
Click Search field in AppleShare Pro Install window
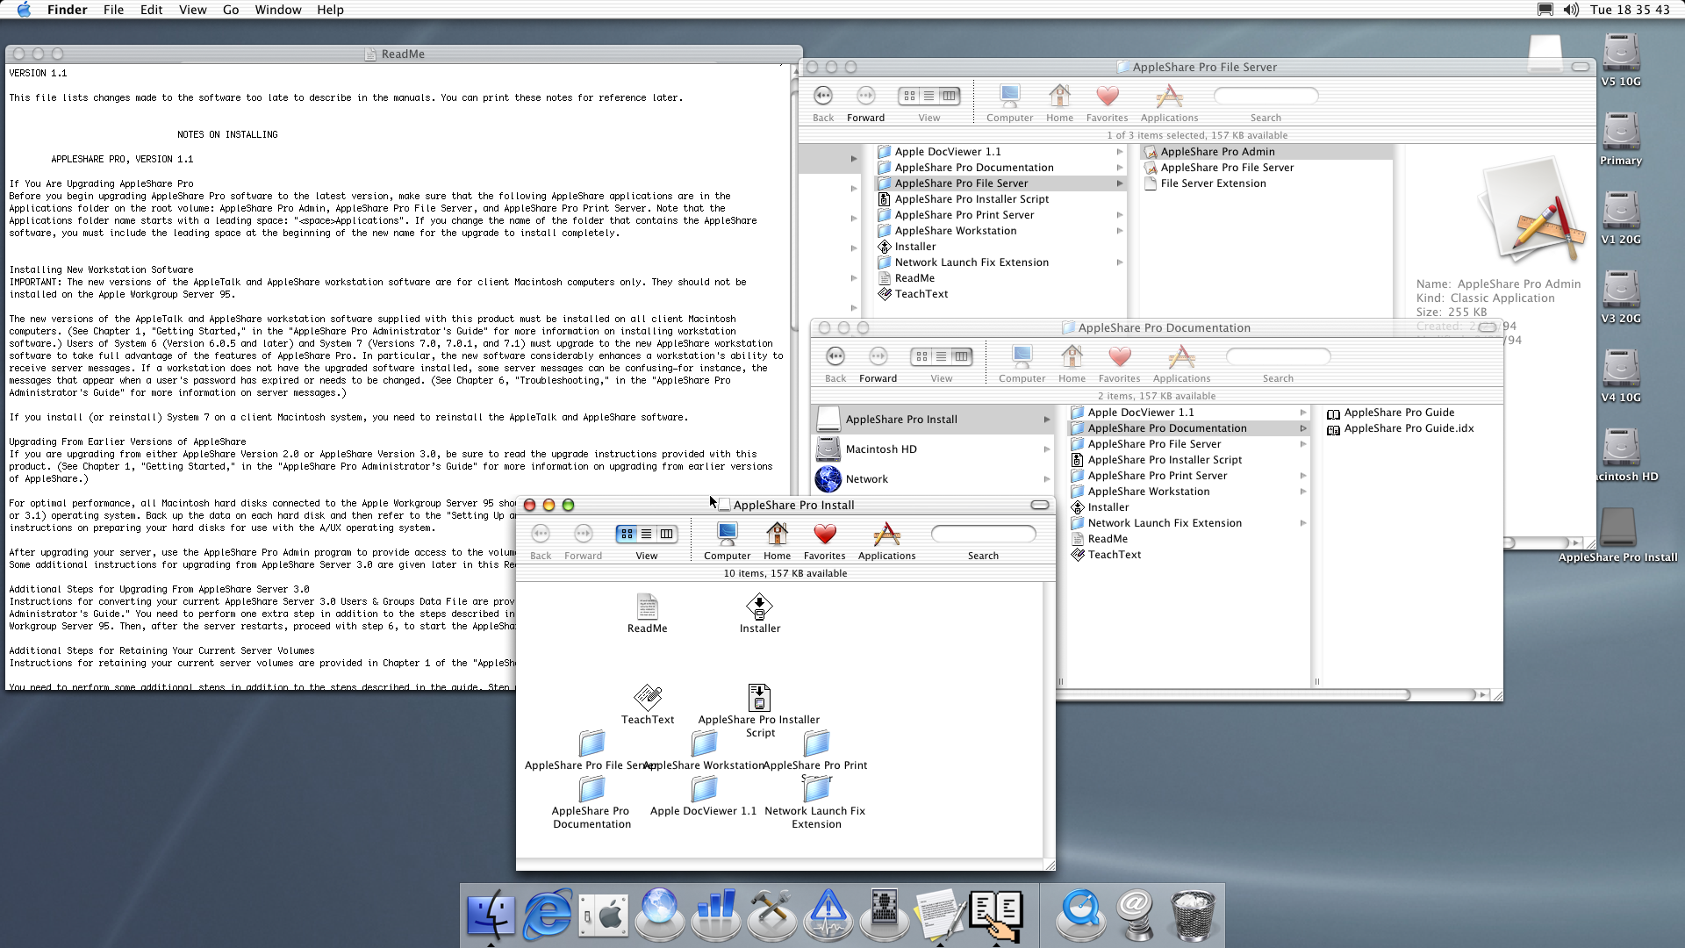(983, 534)
